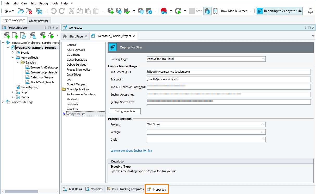Image resolution: width=316 pixels, height=194 pixels.
Task: Click the Jira Server URL input field
Action: click(229, 72)
